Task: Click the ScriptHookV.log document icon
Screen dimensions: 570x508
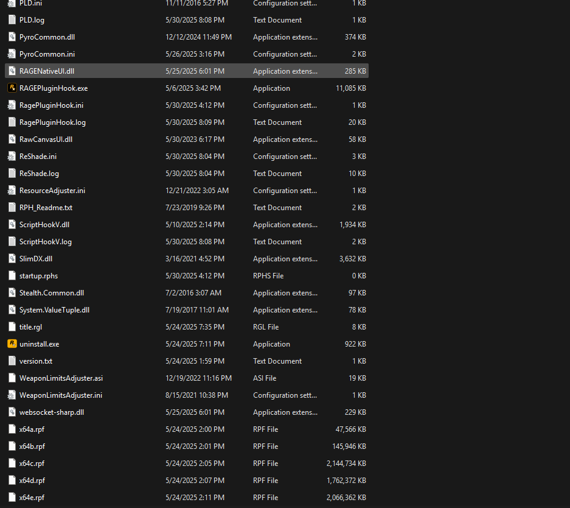Action: point(12,242)
